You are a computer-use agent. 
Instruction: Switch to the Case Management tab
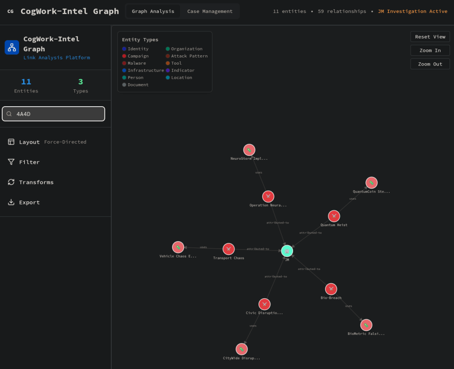210,12
